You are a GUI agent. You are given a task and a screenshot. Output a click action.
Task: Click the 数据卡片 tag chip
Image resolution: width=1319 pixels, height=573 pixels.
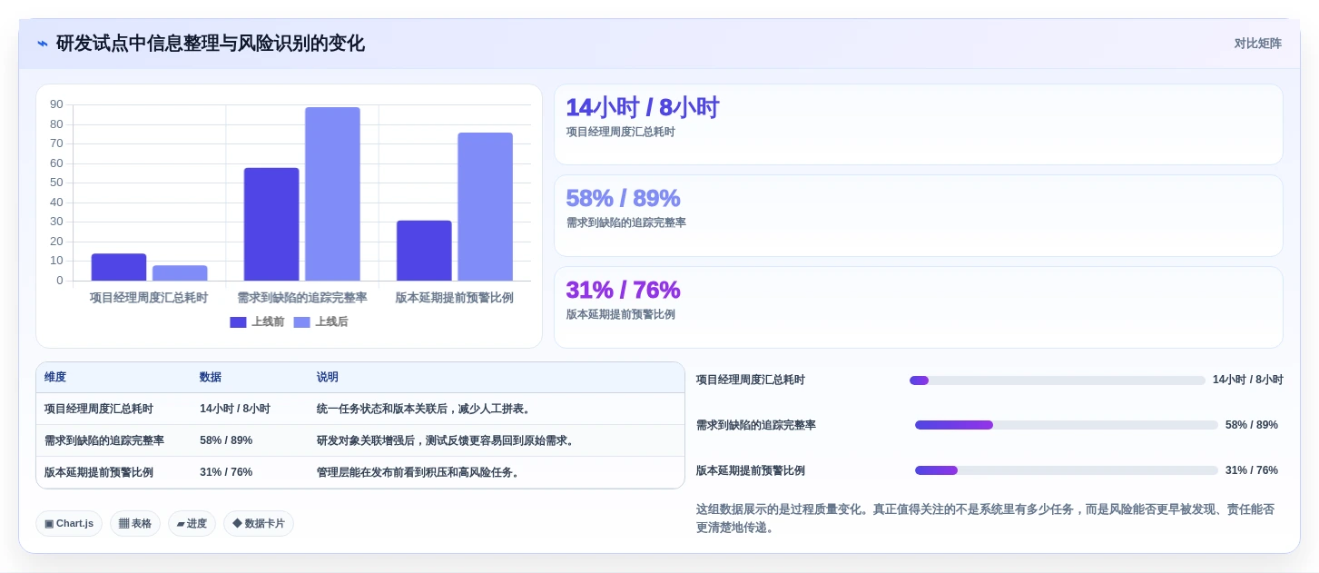point(259,523)
